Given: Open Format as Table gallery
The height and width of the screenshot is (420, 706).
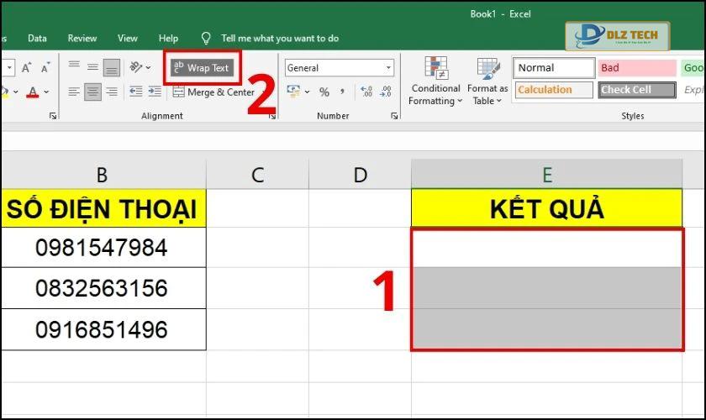Looking at the screenshot, I should tap(487, 81).
